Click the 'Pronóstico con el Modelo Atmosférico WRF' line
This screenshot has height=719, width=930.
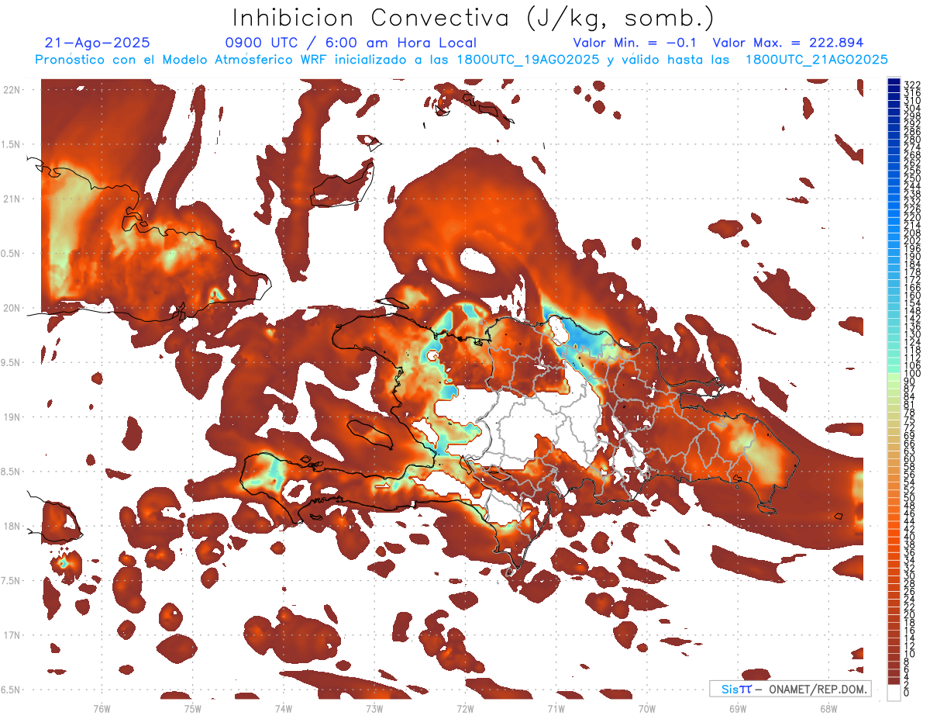[x=461, y=60]
